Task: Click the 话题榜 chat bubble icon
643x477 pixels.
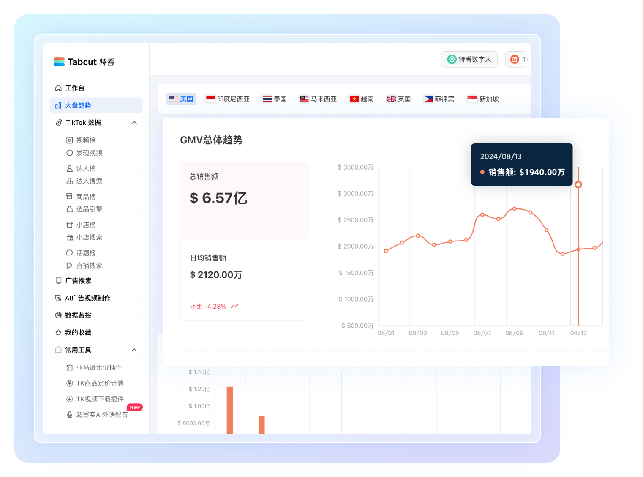Action: [69, 252]
